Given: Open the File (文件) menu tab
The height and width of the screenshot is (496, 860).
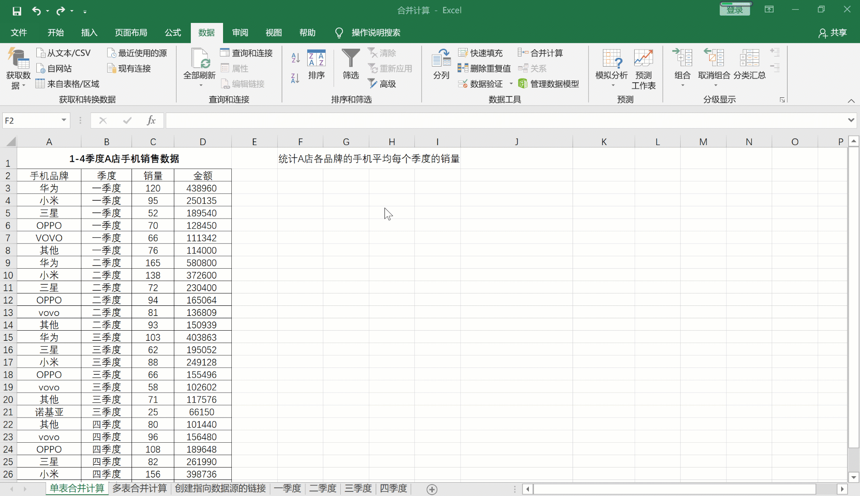Looking at the screenshot, I should (19, 33).
